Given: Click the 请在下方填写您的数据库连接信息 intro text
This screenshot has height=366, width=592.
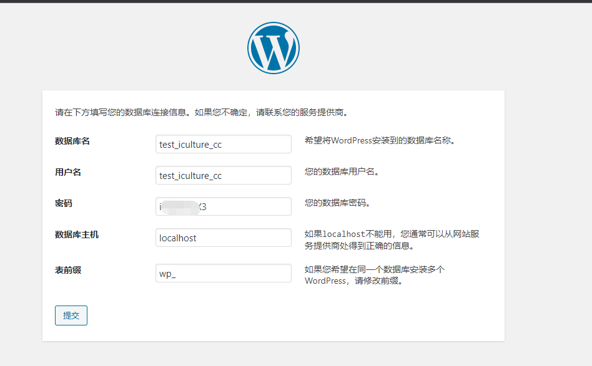Looking at the screenshot, I should click(202, 112).
